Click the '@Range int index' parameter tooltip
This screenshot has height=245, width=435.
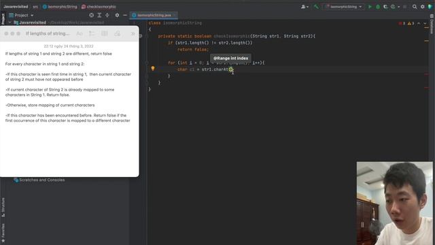coord(230,59)
